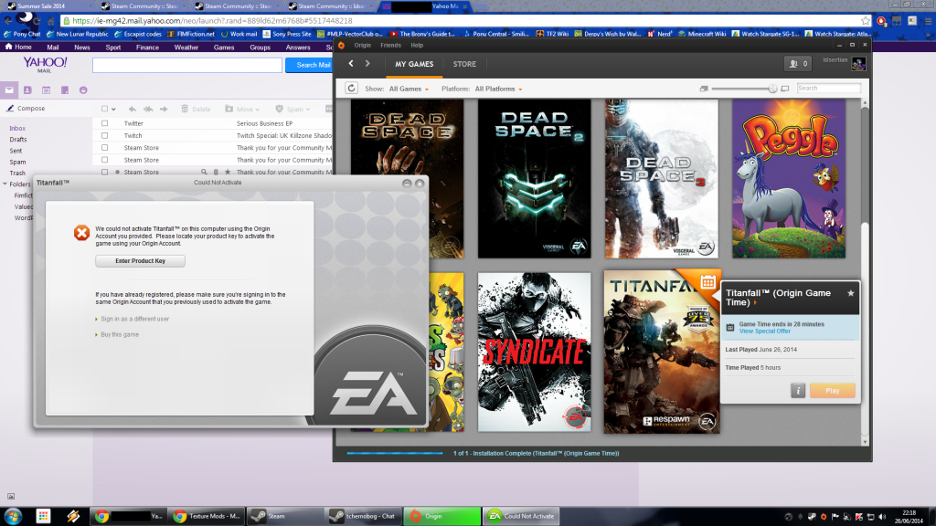This screenshot has width=936, height=526.
Task: Click the Titanfall game time calendar badge
Action: coord(708,282)
